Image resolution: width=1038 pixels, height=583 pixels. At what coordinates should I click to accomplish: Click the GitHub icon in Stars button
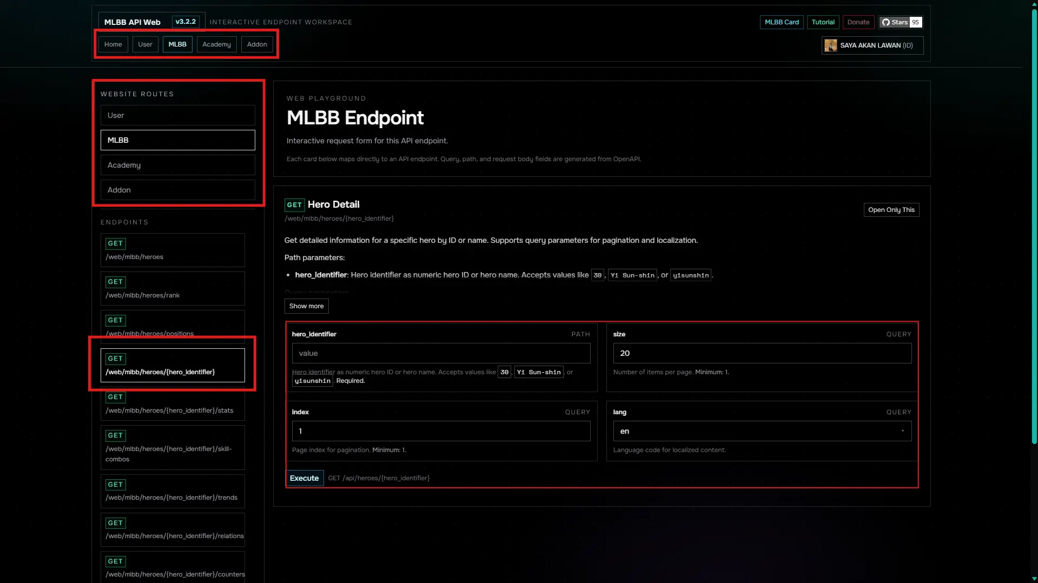point(885,22)
